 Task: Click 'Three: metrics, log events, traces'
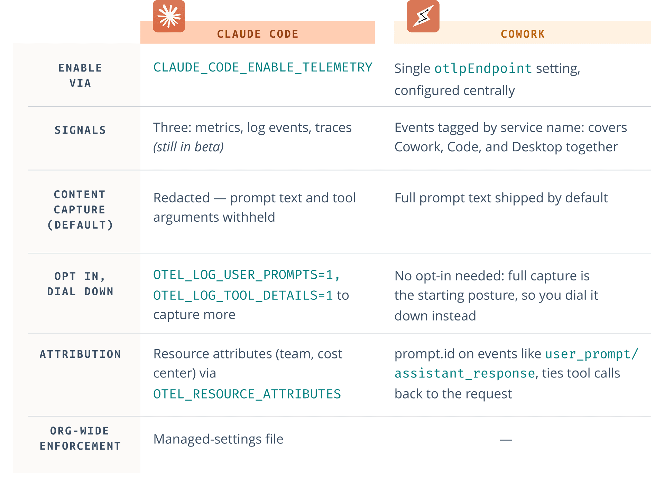252,128
